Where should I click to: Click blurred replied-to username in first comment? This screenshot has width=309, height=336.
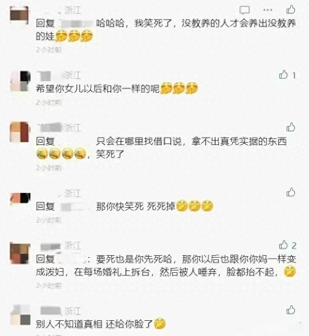coord(75,24)
